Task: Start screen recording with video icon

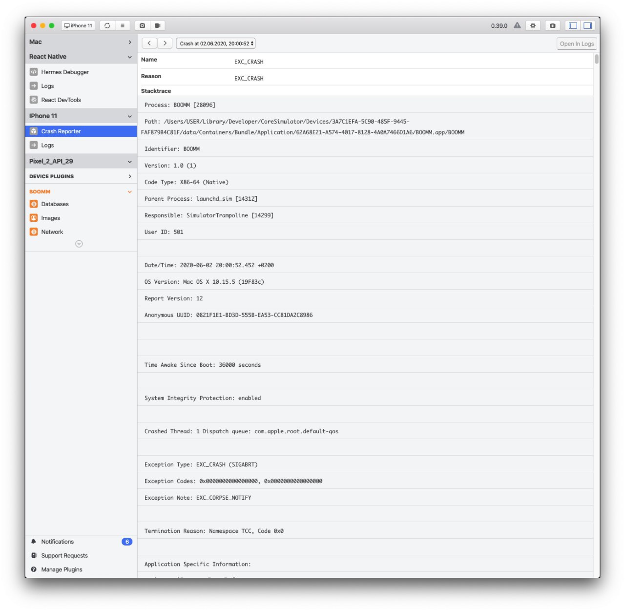Action: pos(158,26)
